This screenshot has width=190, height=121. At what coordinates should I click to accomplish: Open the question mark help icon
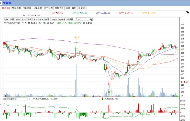click(x=30, y=99)
